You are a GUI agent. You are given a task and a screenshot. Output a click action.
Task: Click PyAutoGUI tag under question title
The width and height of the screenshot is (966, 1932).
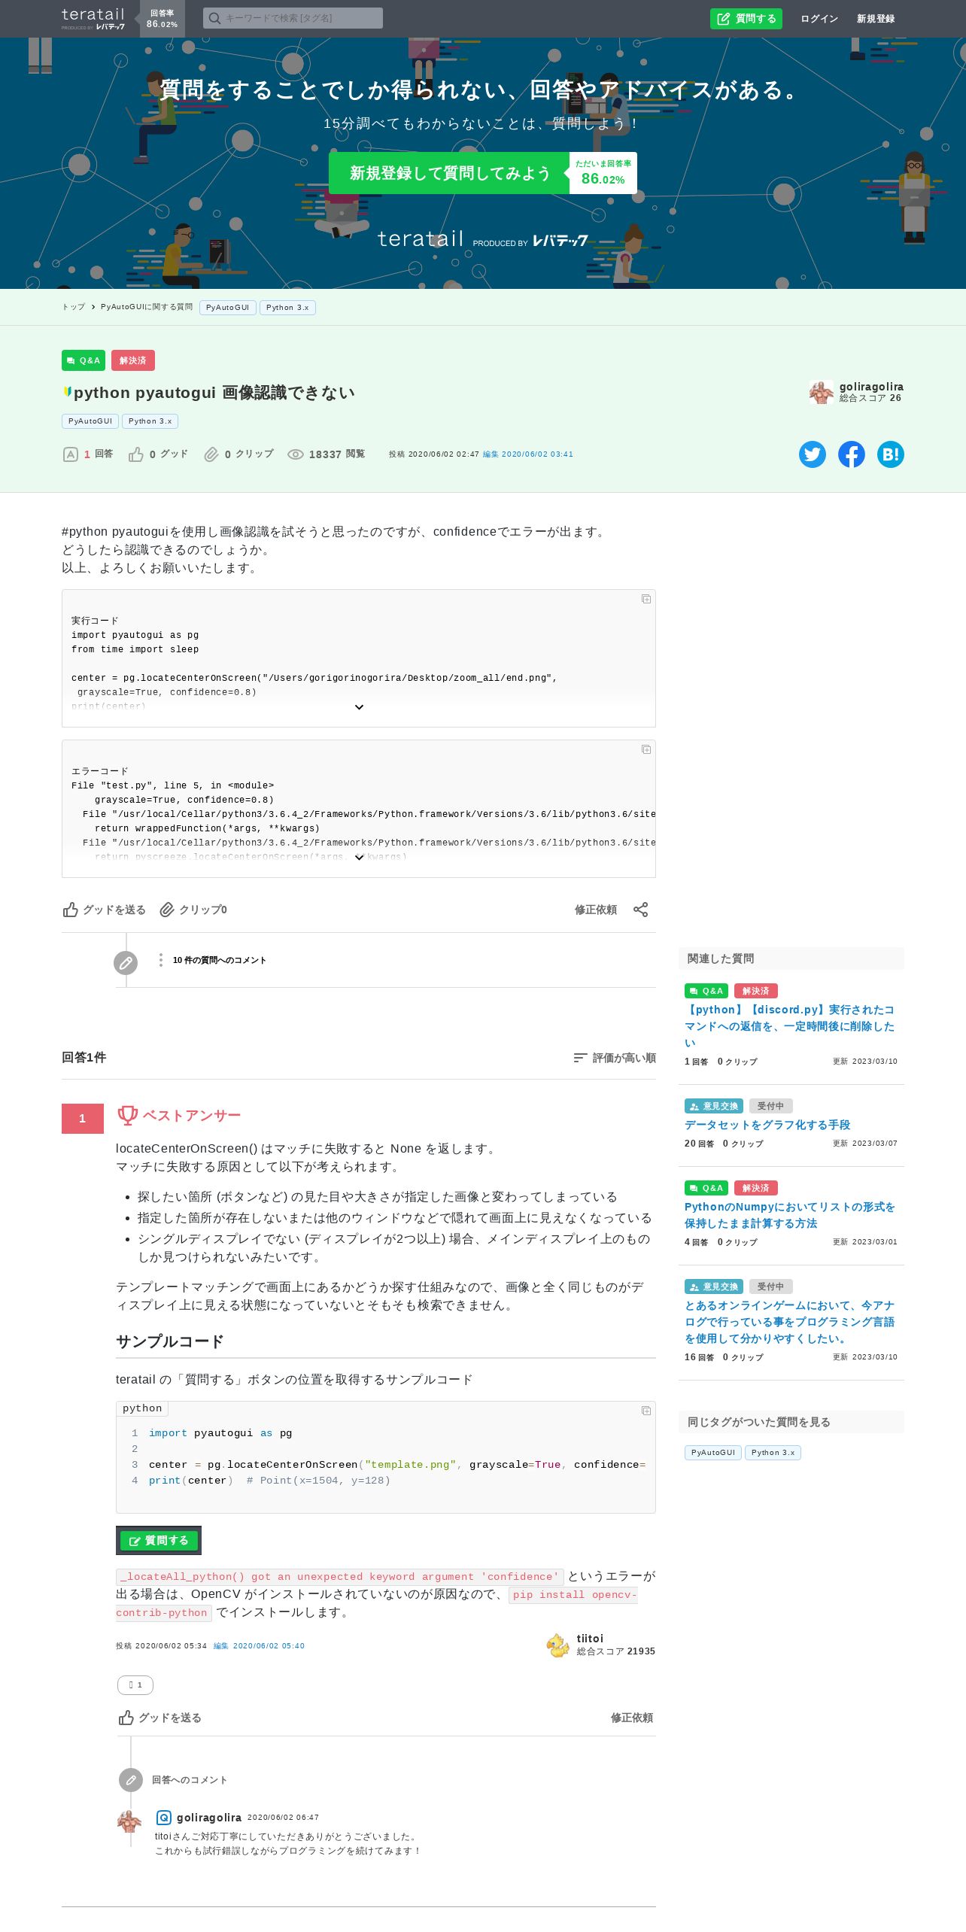90,421
